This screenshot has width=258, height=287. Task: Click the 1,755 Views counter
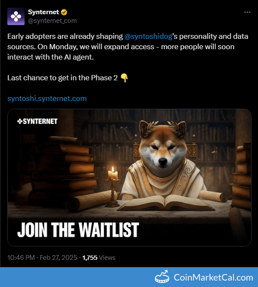click(99, 258)
